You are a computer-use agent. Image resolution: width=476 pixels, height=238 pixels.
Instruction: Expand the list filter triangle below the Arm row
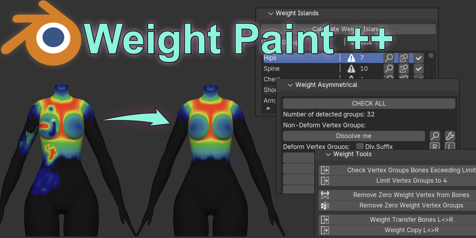[x=269, y=108]
